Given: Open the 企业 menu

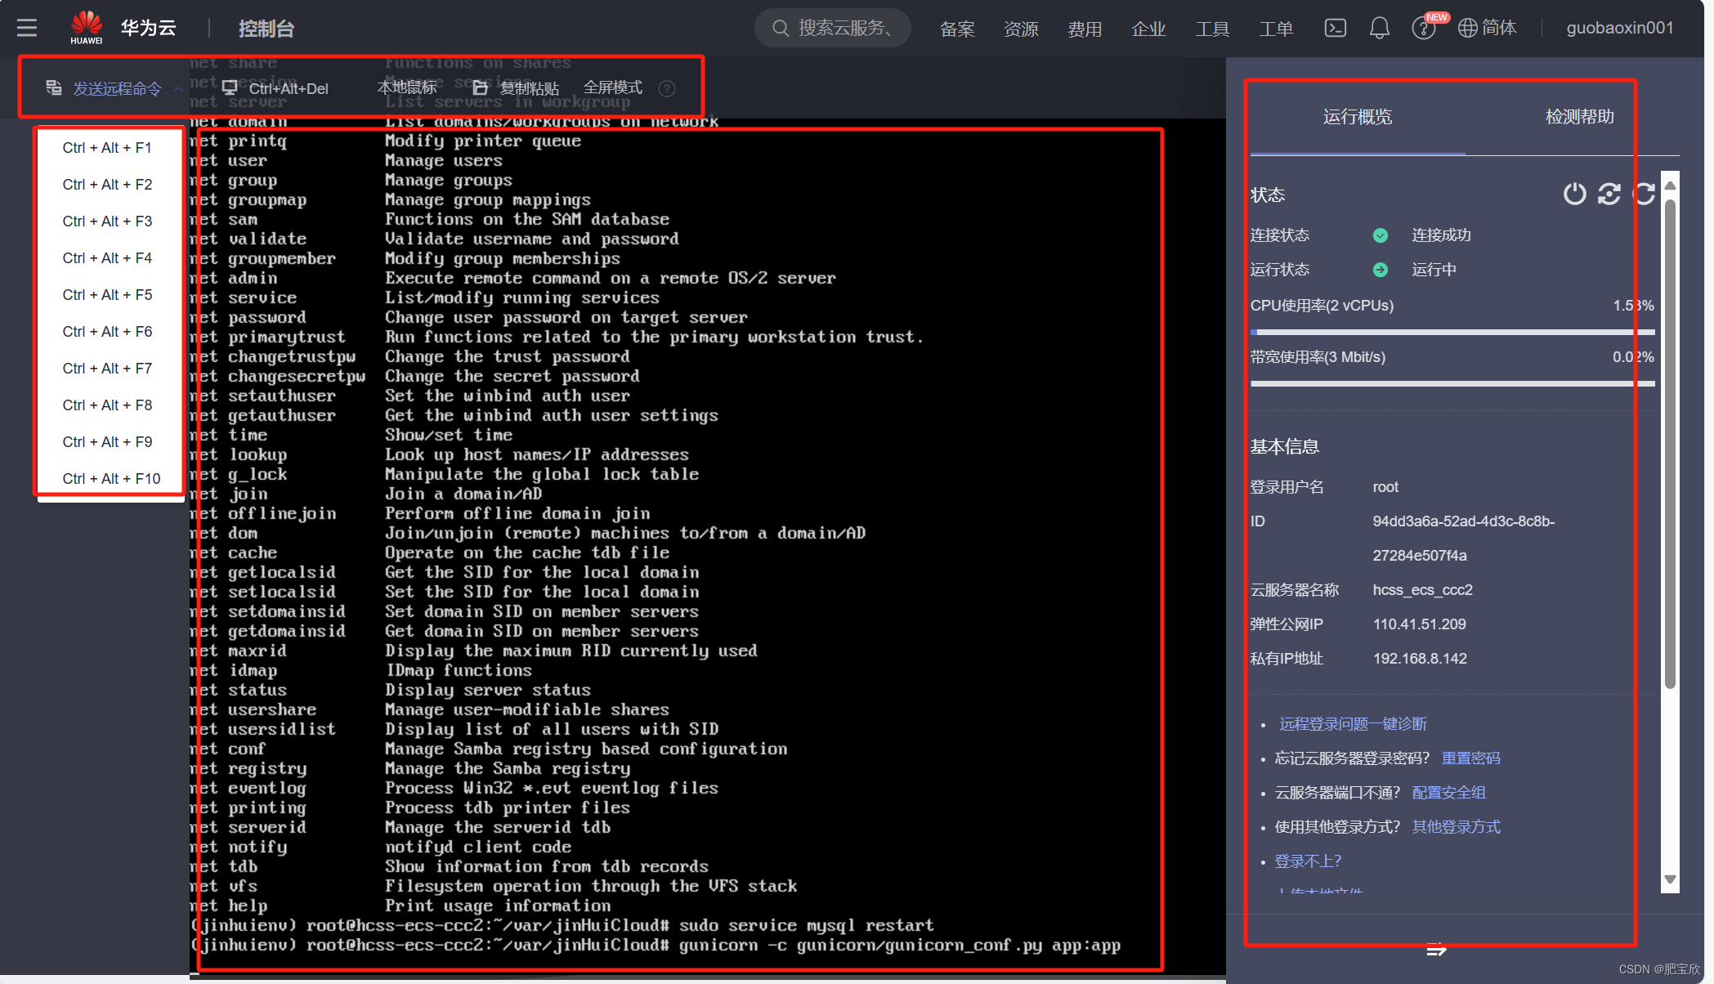Looking at the screenshot, I should [x=1148, y=29].
